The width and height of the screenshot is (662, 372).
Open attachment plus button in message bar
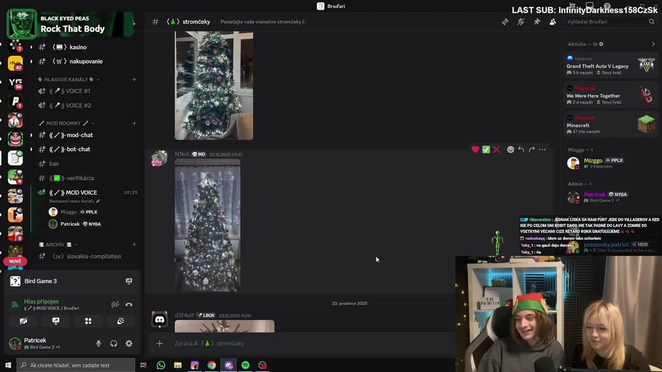coord(159,344)
